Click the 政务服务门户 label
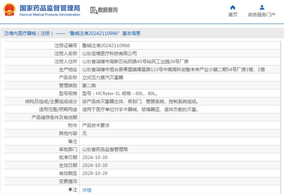The width and height of the screenshot is (284, 194). tap(262, 15)
